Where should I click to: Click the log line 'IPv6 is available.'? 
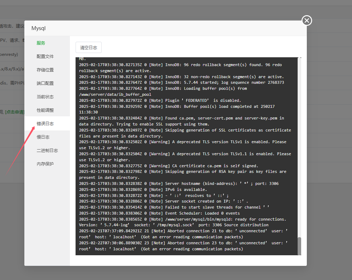(143, 189)
